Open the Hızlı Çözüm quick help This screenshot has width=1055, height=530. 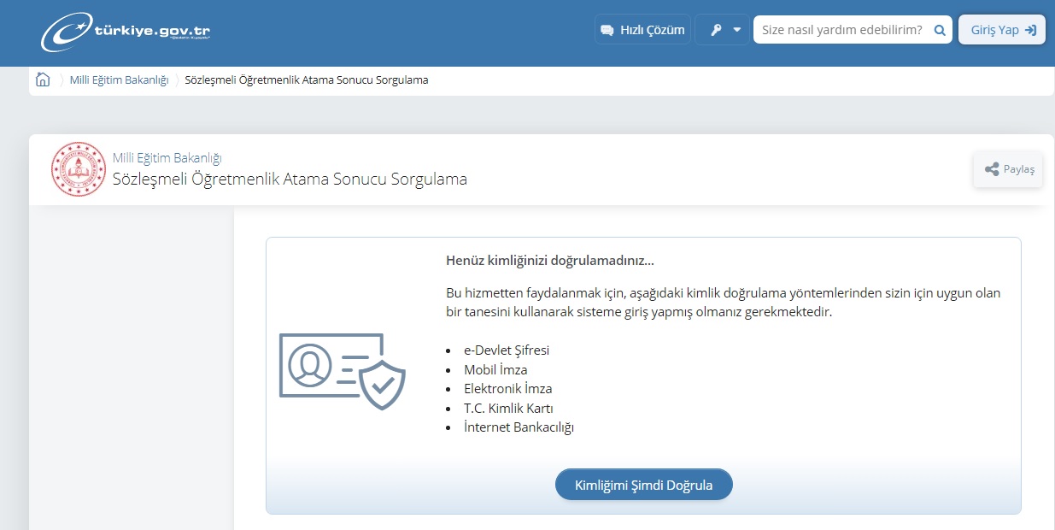642,30
